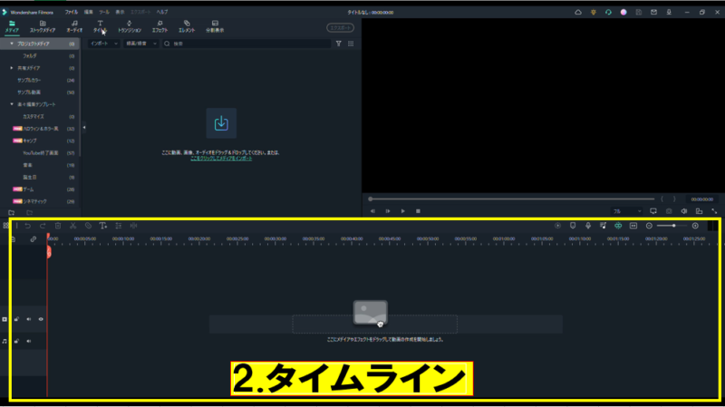Zoom in timeline with plus button

coord(695,226)
